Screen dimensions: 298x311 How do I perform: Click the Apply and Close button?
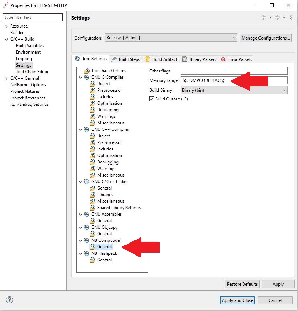(x=237, y=300)
